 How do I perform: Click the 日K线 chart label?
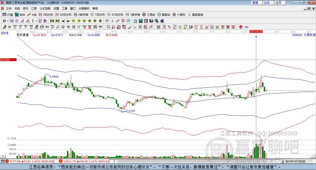(x=5, y=33)
